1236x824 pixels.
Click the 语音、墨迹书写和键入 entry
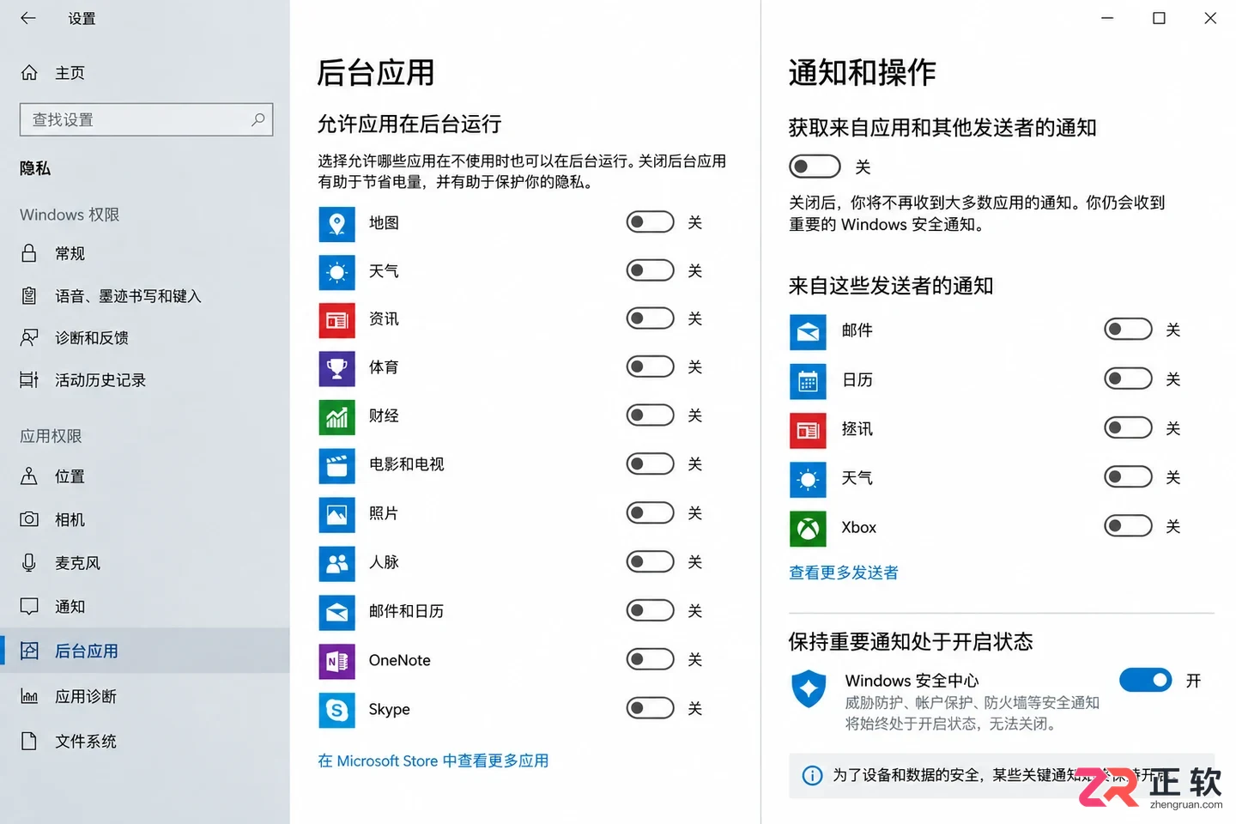click(145, 296)
